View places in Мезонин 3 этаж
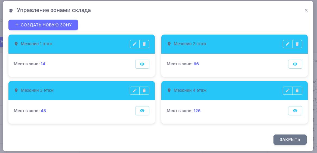This screenshot has height=153, width=317. coord(142,111)
